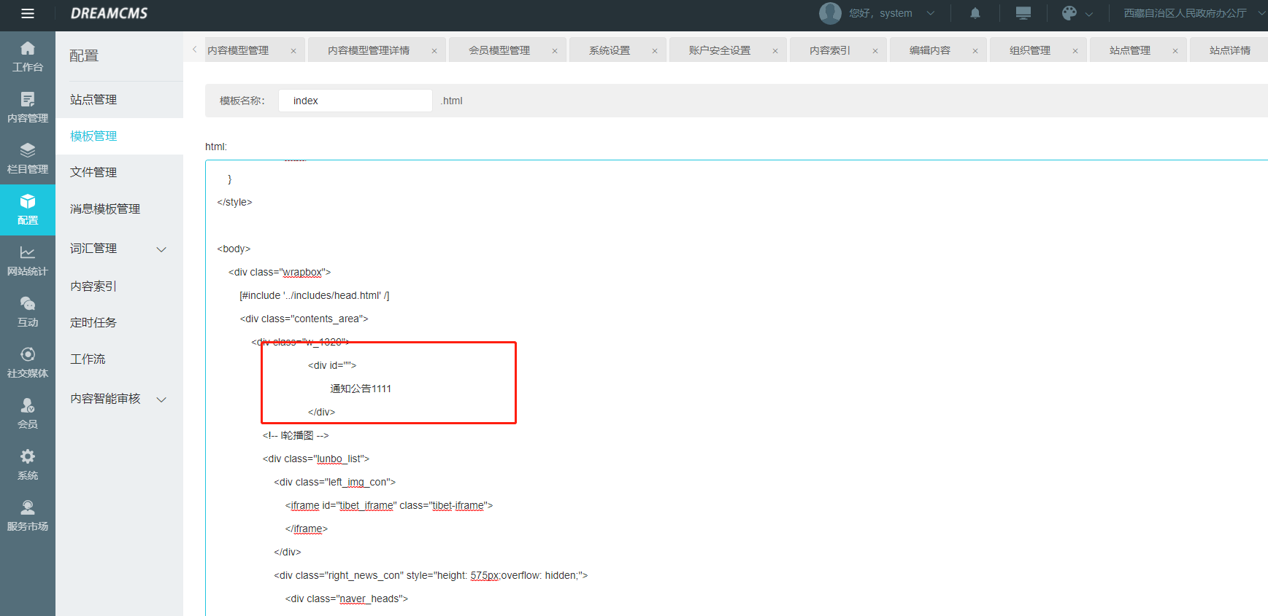Open 内容管理 in the left rail
Image resolution: width=1268 pixels, height=616 pixels.
click(x=28, y=108)
